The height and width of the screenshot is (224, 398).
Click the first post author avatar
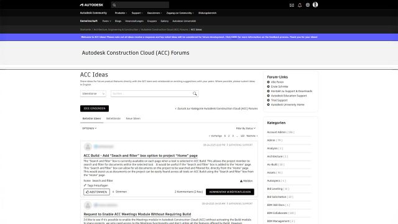click(x=88, y=147)
